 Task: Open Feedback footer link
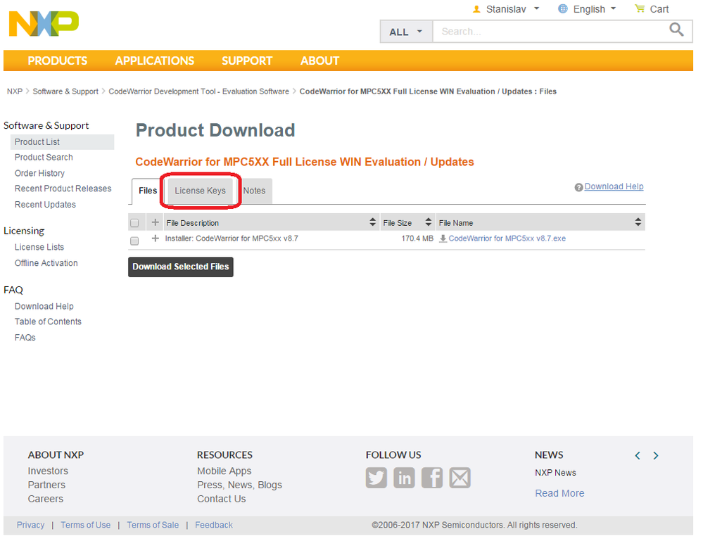[x=214, y=525]
